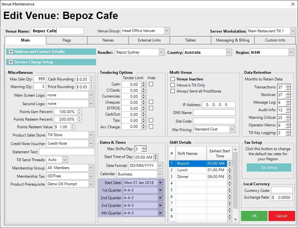Viewport: 298px width, 228px height.
Task: Increase Transactions months retention spinner
Action: [288, 86]
